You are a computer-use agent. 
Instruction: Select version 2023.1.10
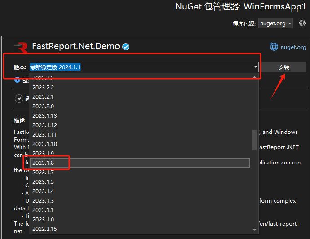click(140, 144)
